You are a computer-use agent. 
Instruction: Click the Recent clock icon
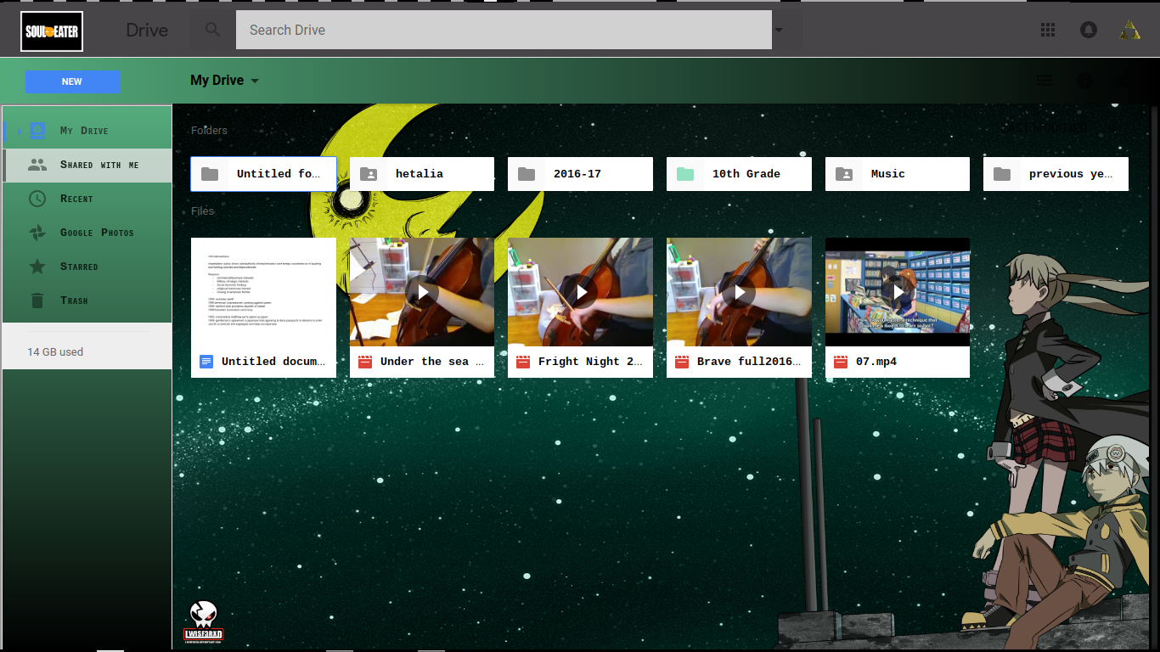click(37, 199)
